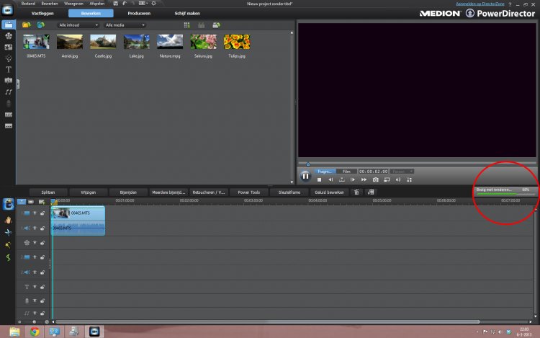Switch to the Produceren tab

[x=138, y=14]
